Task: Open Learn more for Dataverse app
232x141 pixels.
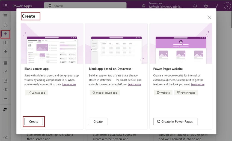Action: [135, 84]
